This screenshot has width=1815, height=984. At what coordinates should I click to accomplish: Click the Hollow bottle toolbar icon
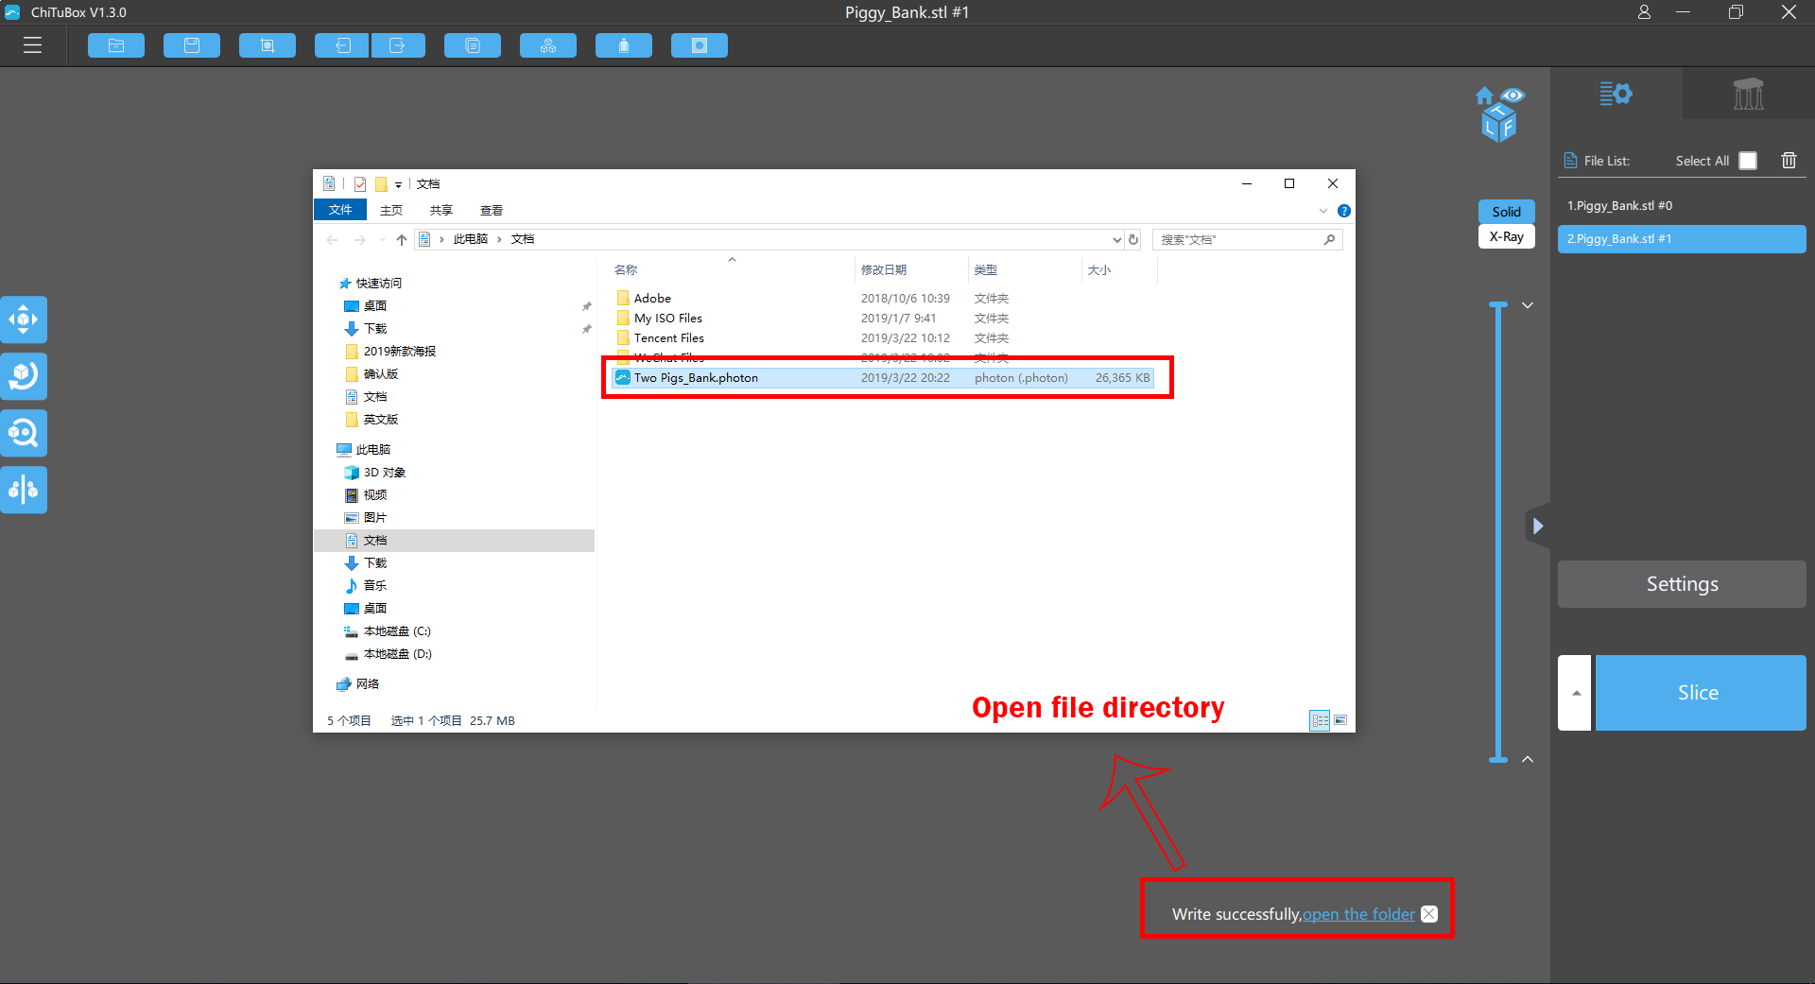pyautogui.click(x=624, y=45)
